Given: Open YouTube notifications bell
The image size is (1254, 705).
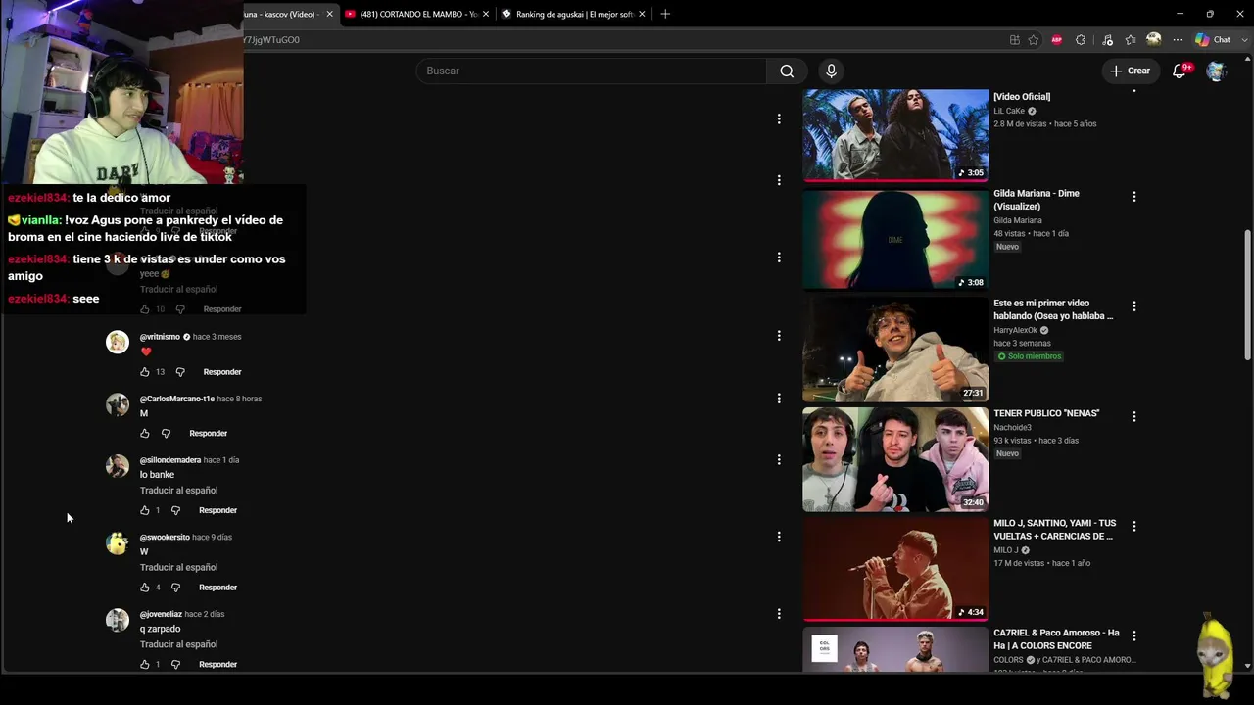Looking at the screenshot, I should 1180,70.
